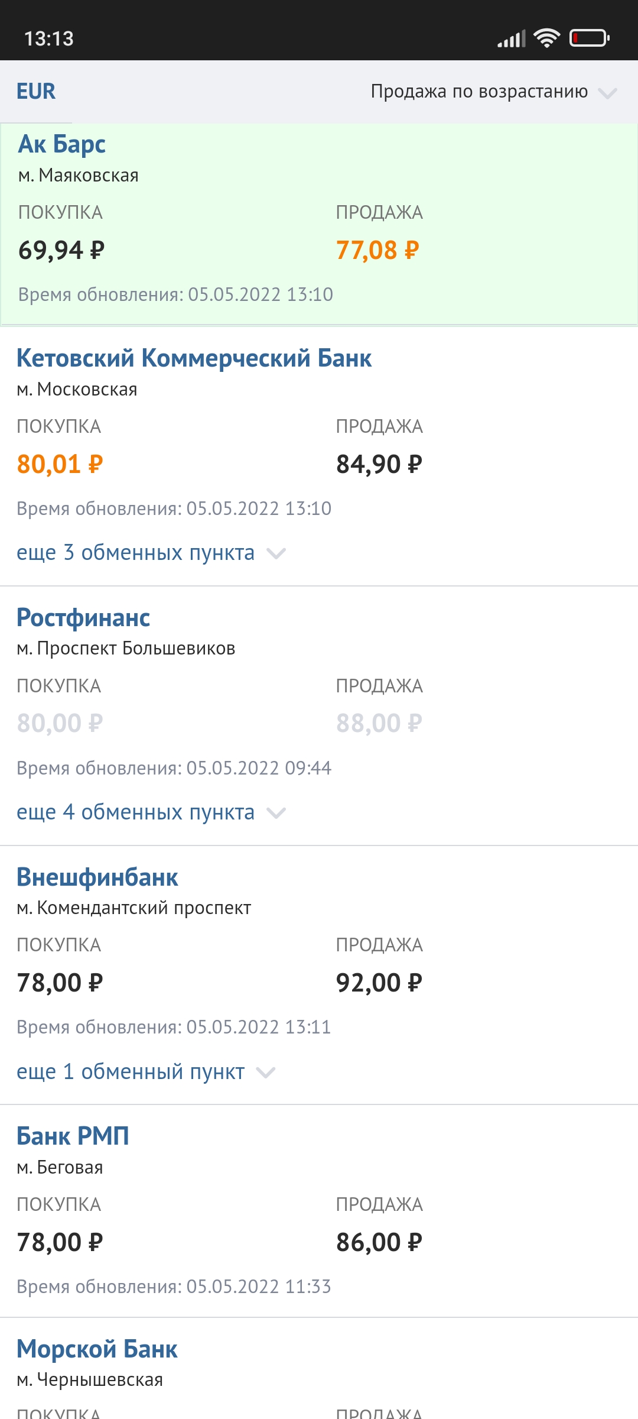Open the Ак Барс bank entry
Screen dimensions: 638x1419
62,144
